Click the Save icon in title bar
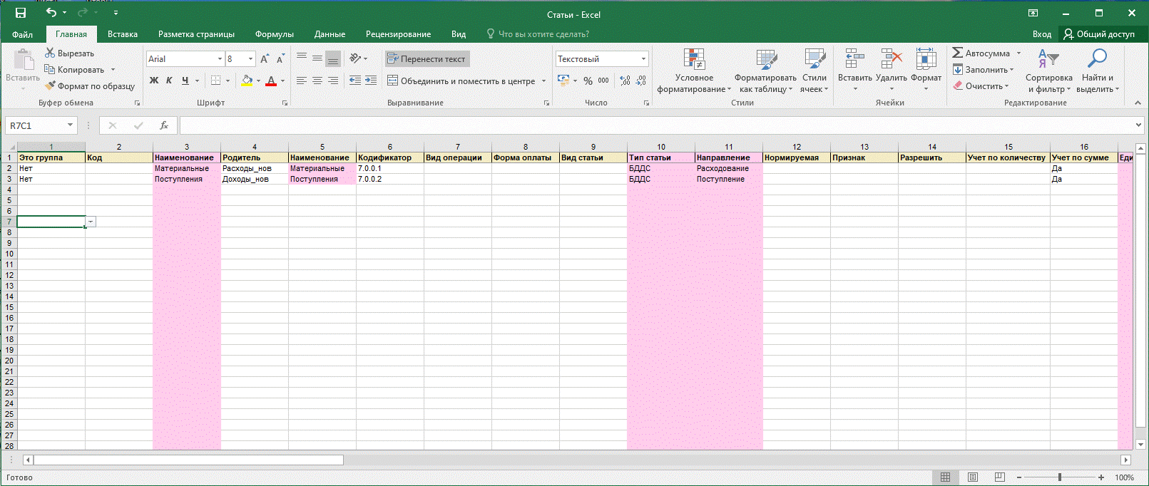 [x=21, y=14]
